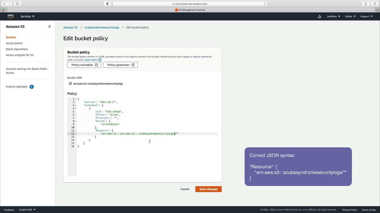Toggle Safari sidebar view icon
380x213 pixels.
coord(17,4)
